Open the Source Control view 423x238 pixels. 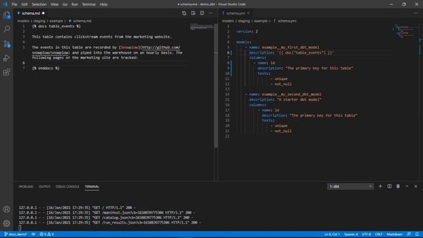coord(7,44)
